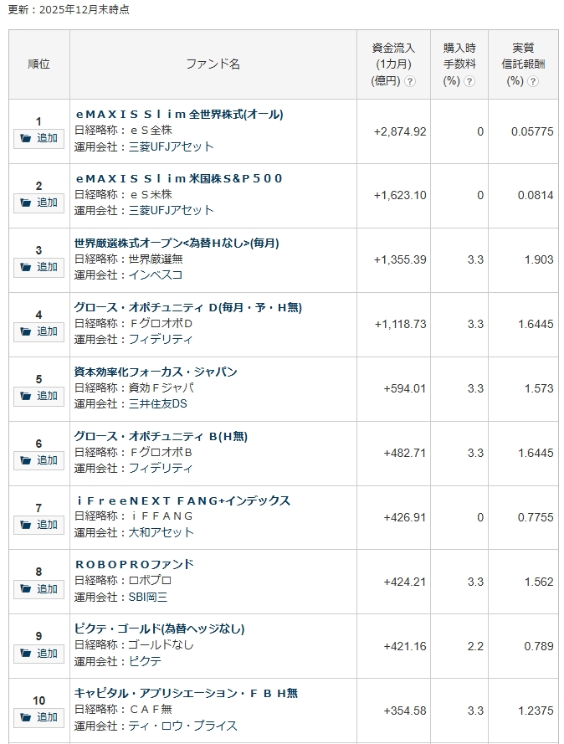Screen dimensions: 564x744
Task: Click inflow value +594.01
Action: 405,389
